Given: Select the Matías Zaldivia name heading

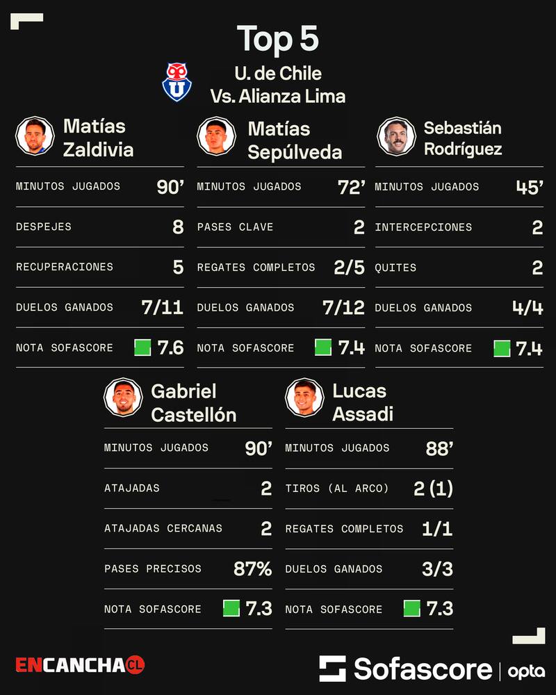Looking at the screenshot, I should tap(98, 138).
